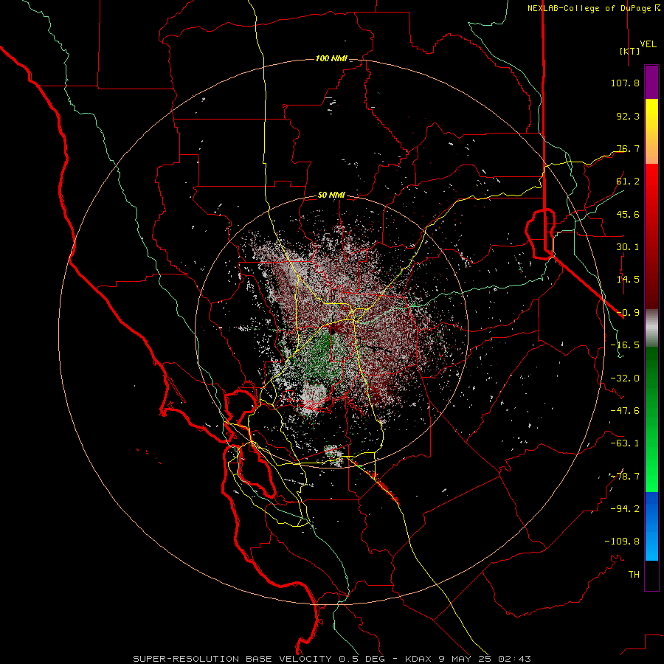Click the -78.7 velocity scale value
664x664 pixels.
click(x=625, y=477)
